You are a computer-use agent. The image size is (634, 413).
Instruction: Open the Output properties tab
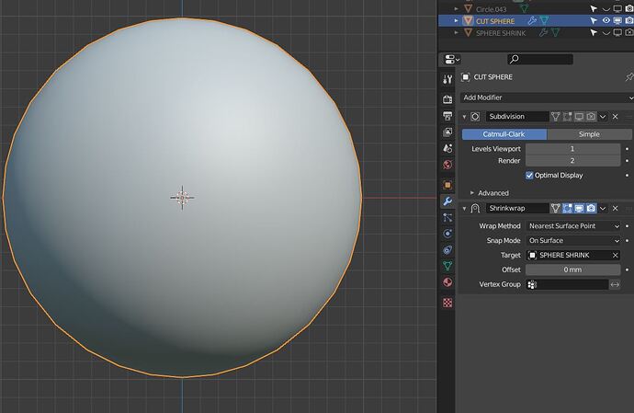point(447,116)
